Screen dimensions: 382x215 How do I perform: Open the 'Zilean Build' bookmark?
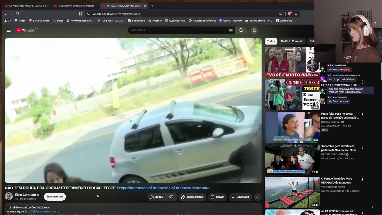pos(284,21)
